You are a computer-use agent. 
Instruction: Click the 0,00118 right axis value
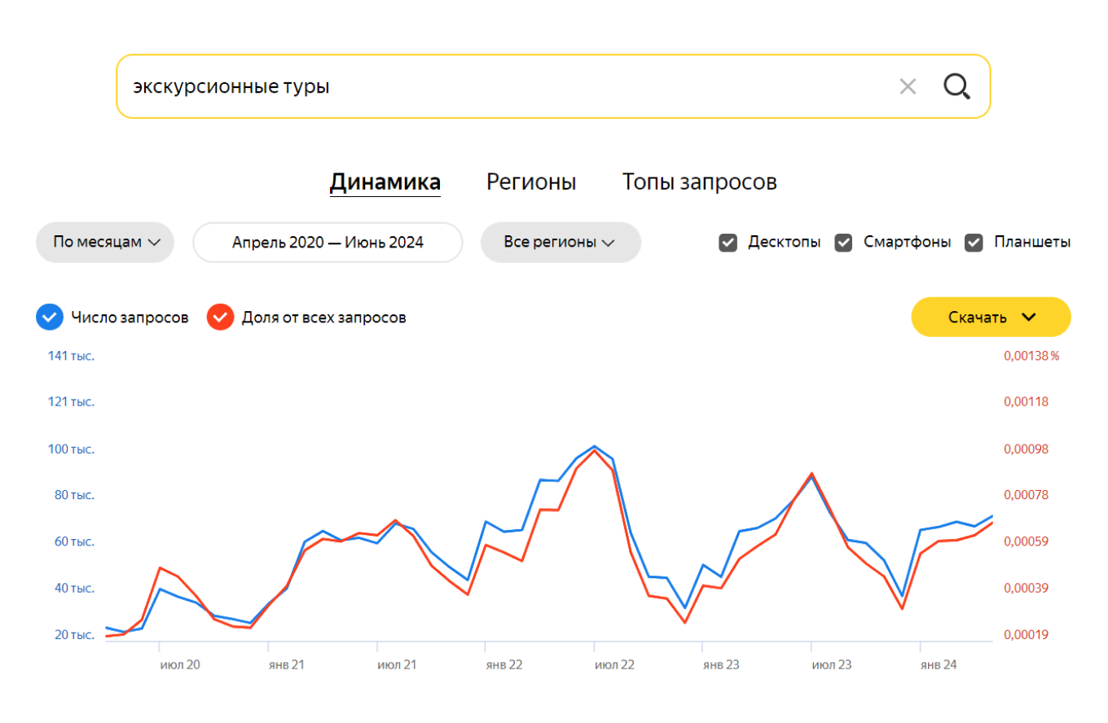[1026, 402]
